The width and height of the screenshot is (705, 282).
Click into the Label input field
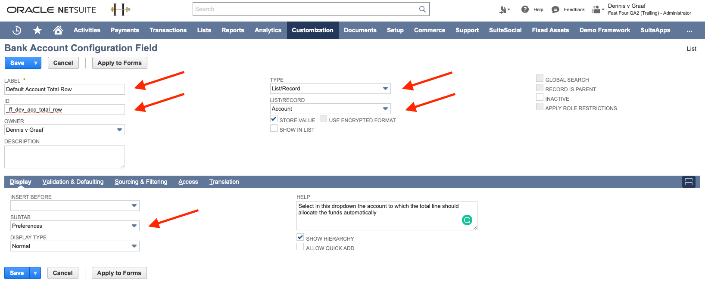65,90
